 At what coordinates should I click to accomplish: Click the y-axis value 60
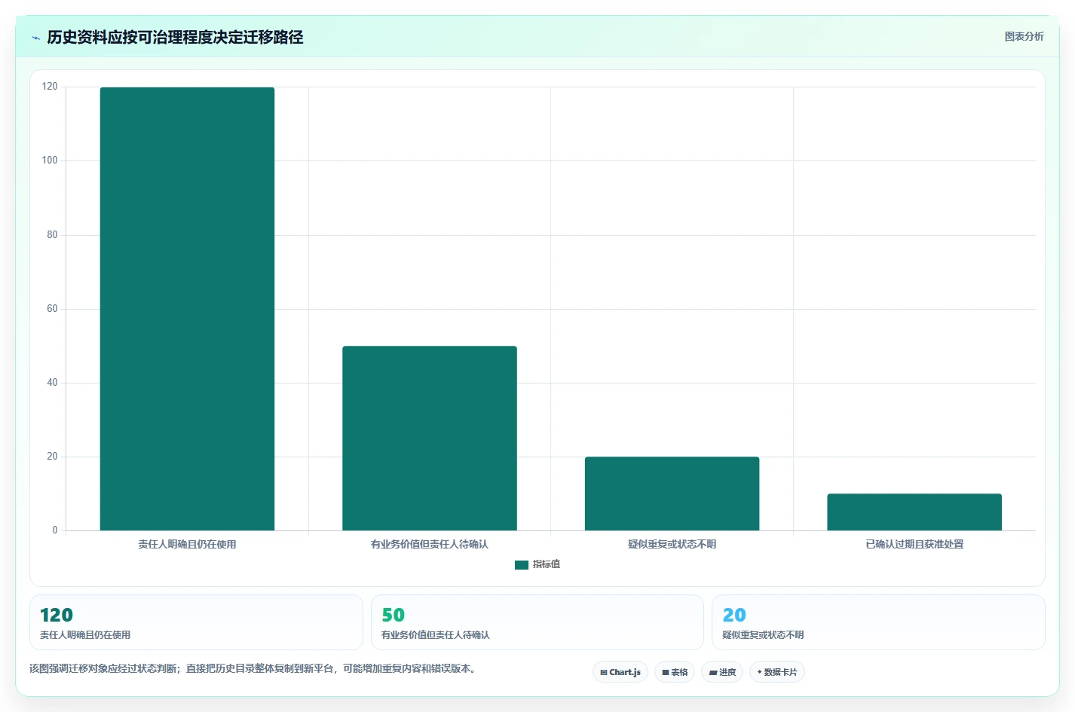52,309
